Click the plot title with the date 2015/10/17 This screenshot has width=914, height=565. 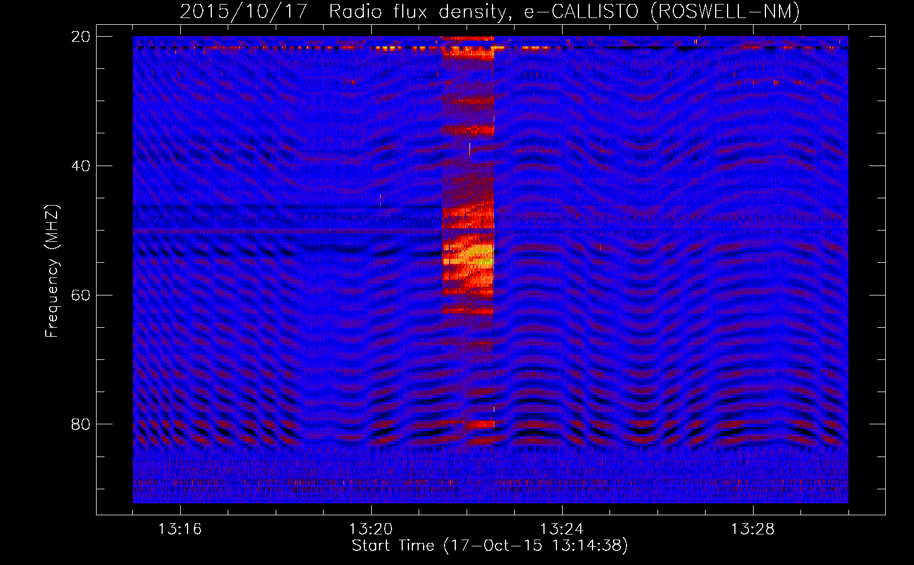pos(490,11)
